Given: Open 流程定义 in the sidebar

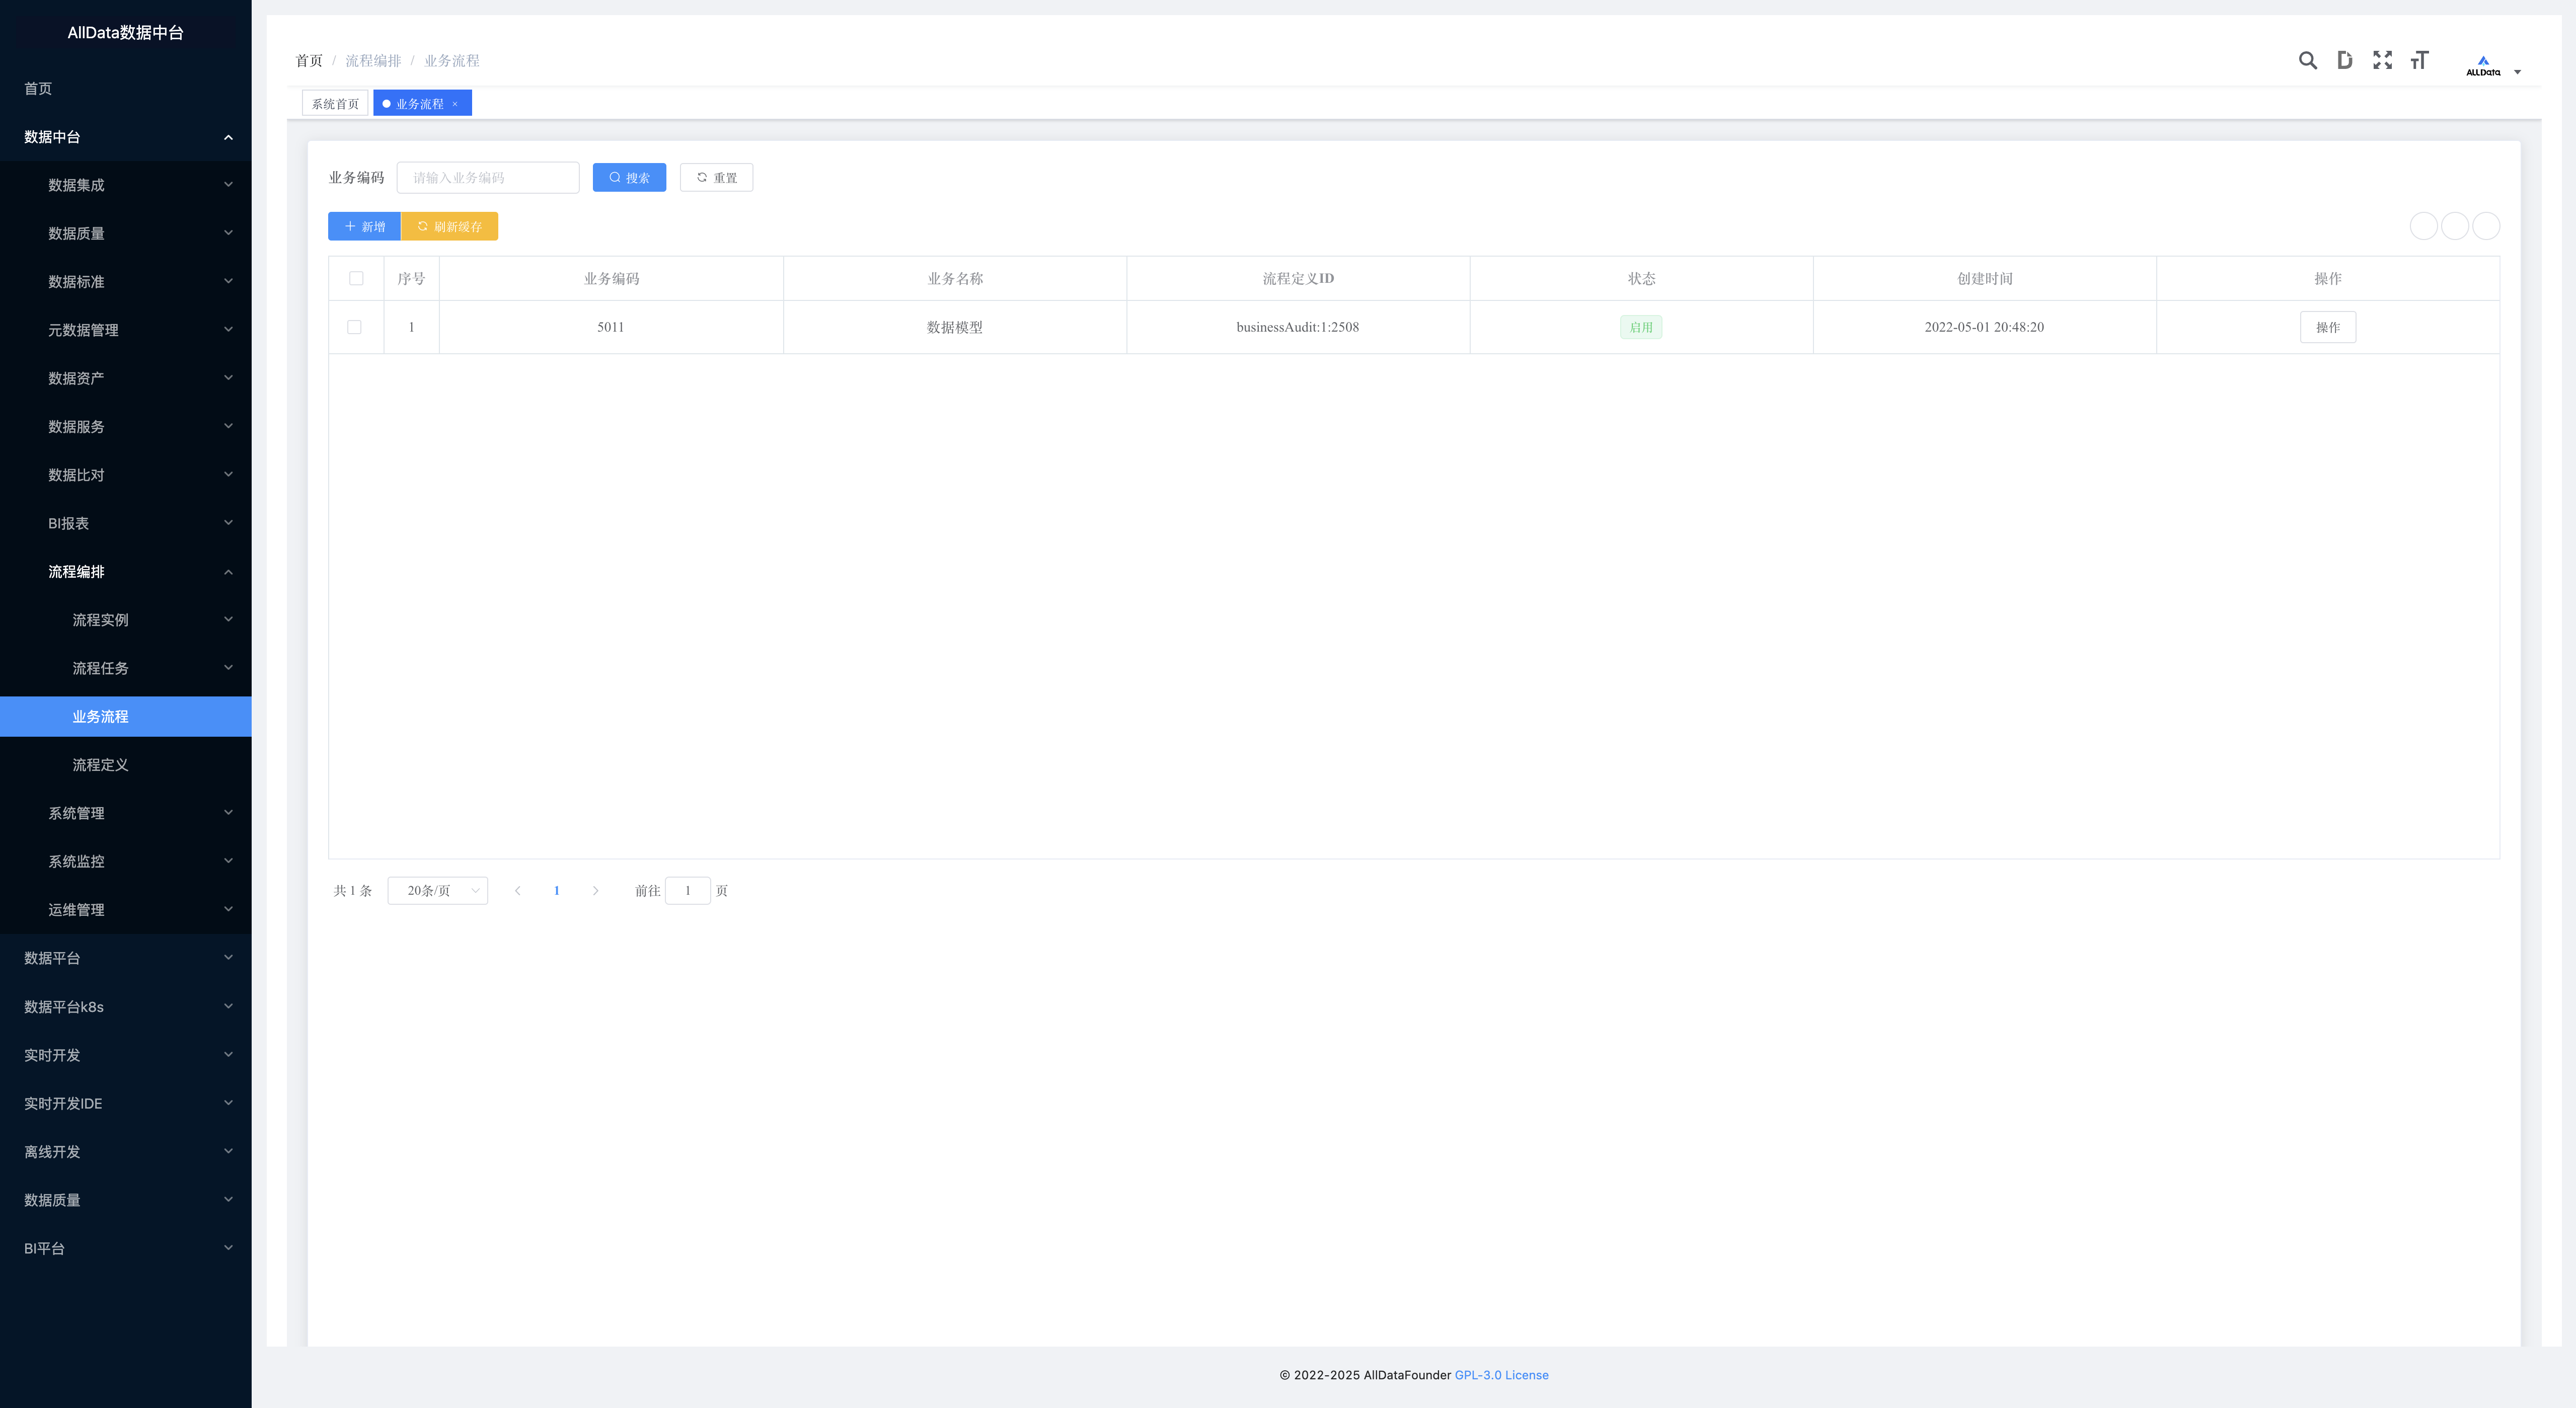Looking at the screenshot, I should pyautogui.click(x=126, y=765).
